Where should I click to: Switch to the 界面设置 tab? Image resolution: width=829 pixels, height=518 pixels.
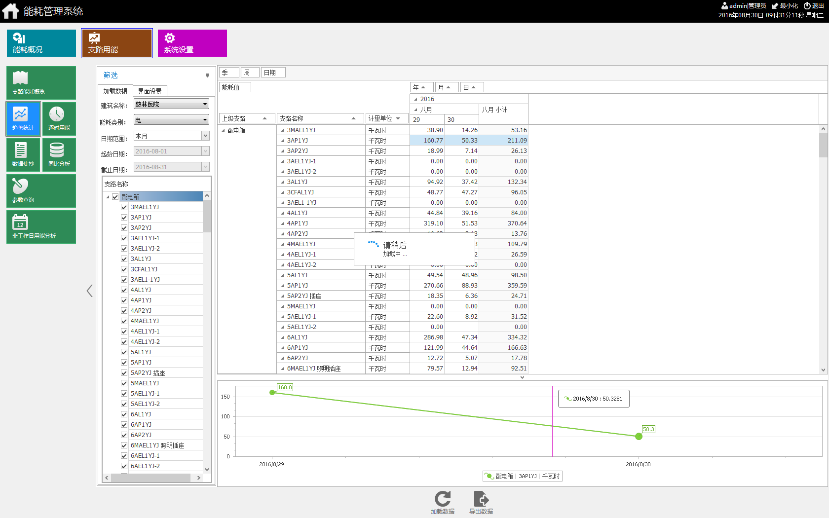point(150,91)
